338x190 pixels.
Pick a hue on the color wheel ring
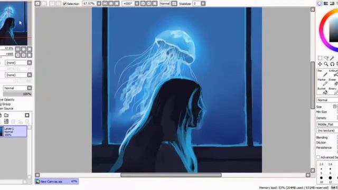(x=322, y=30)
